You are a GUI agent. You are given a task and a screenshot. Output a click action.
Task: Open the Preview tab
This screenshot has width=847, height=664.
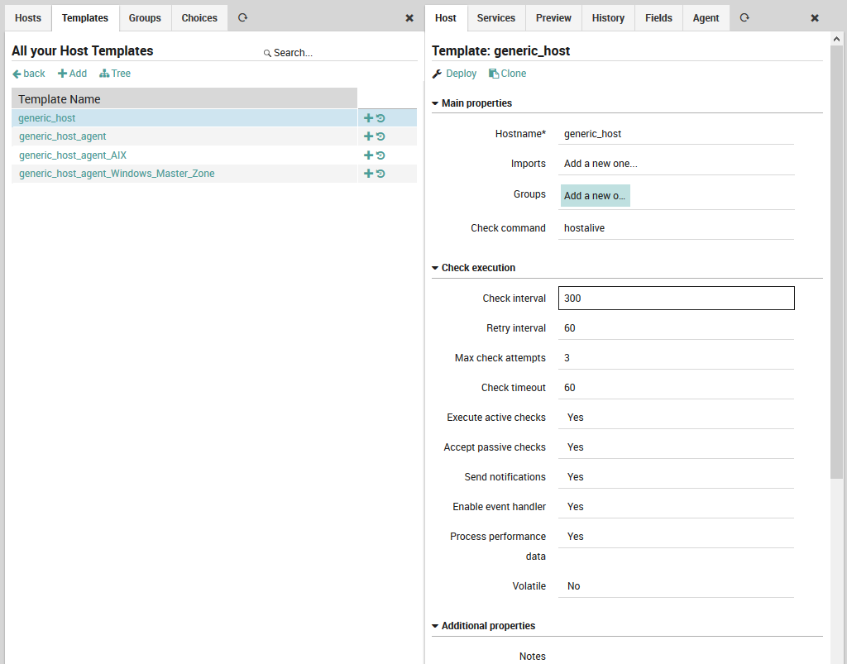553,17
